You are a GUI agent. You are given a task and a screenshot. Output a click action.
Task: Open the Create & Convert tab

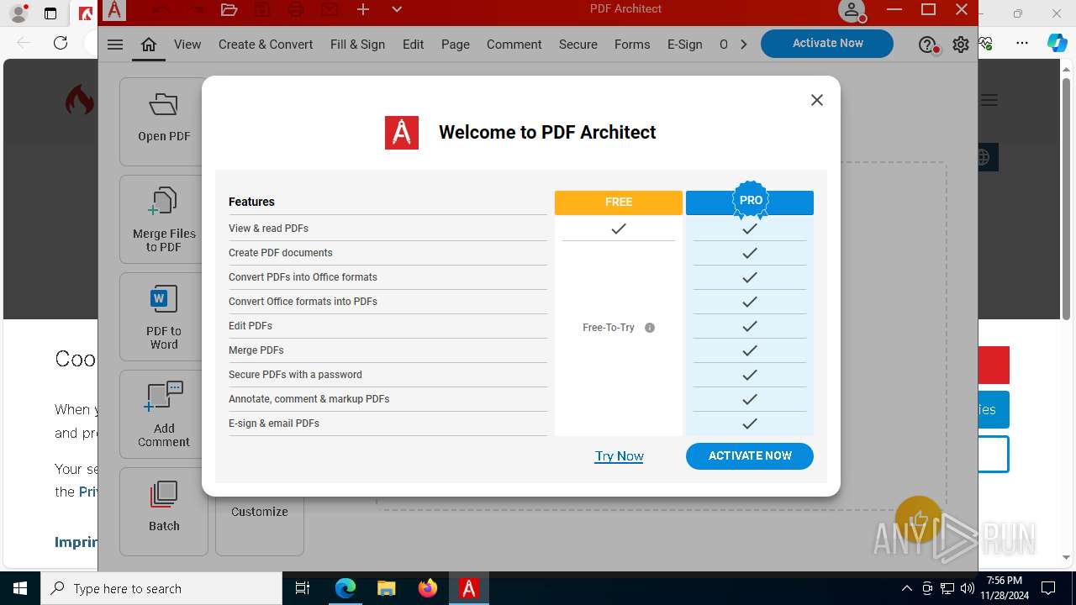point(266,45)
